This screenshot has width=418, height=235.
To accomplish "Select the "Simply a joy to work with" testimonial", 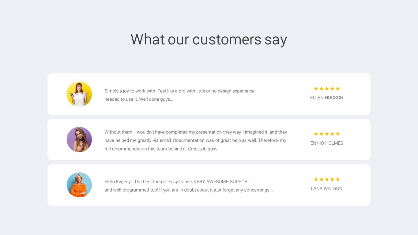I will tap(179, 95).
